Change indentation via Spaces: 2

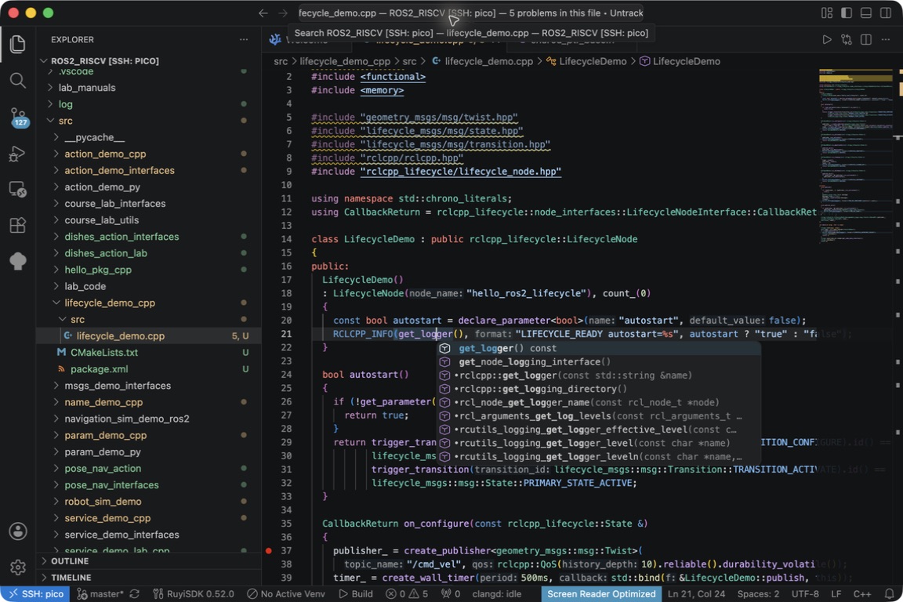(x=759, y=594)
